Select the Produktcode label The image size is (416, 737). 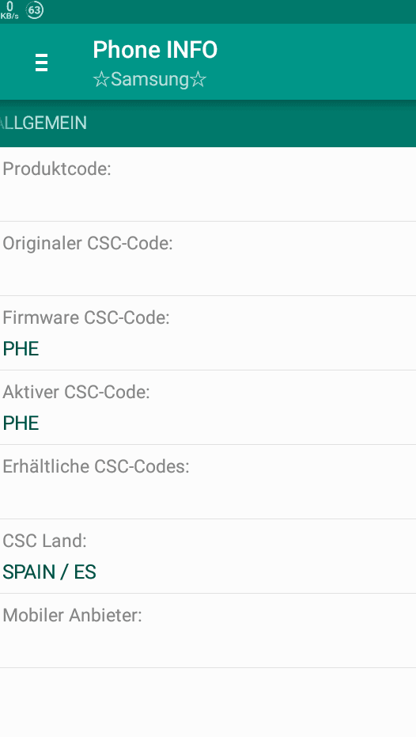pos(57,169)
